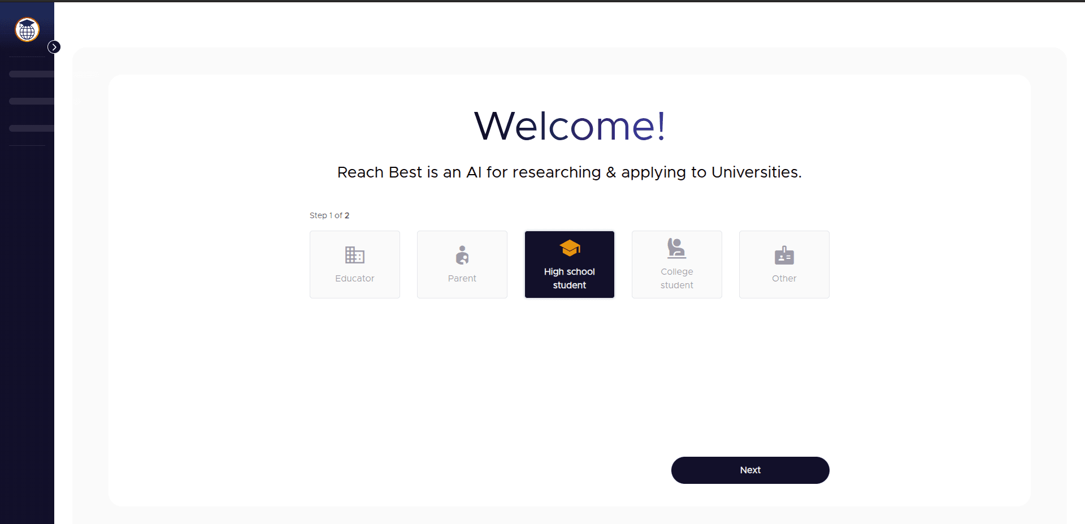Click the Reach Best globe logo

pyautogui.click(x=27, y=29)
